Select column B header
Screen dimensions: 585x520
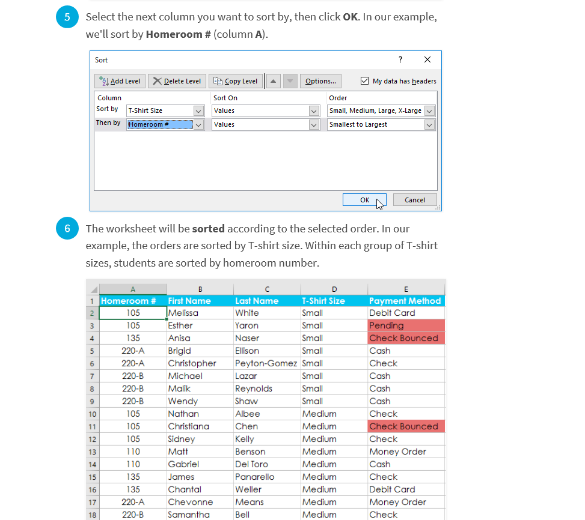click(200, 289)
